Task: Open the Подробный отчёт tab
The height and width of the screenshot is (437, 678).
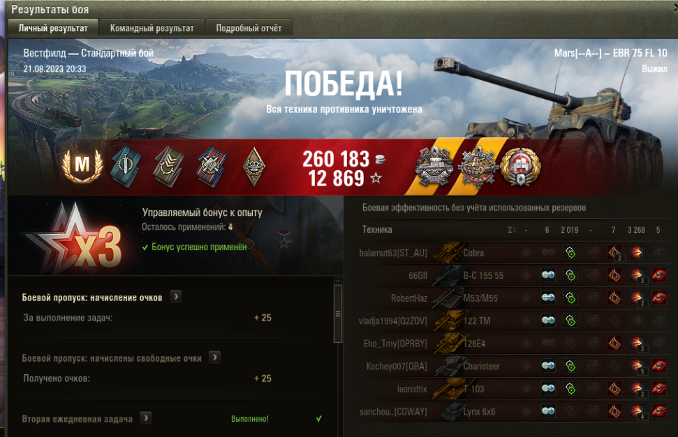Action: point(249,28)
